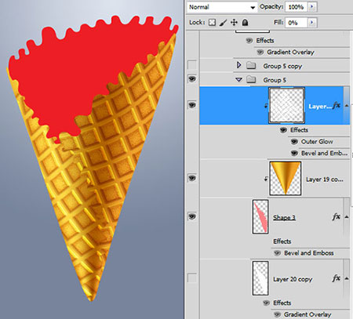The height and width of the screenshot is (319, 353).
Task: Toggle lock transparent pixels icon
Action: [212, 23]
